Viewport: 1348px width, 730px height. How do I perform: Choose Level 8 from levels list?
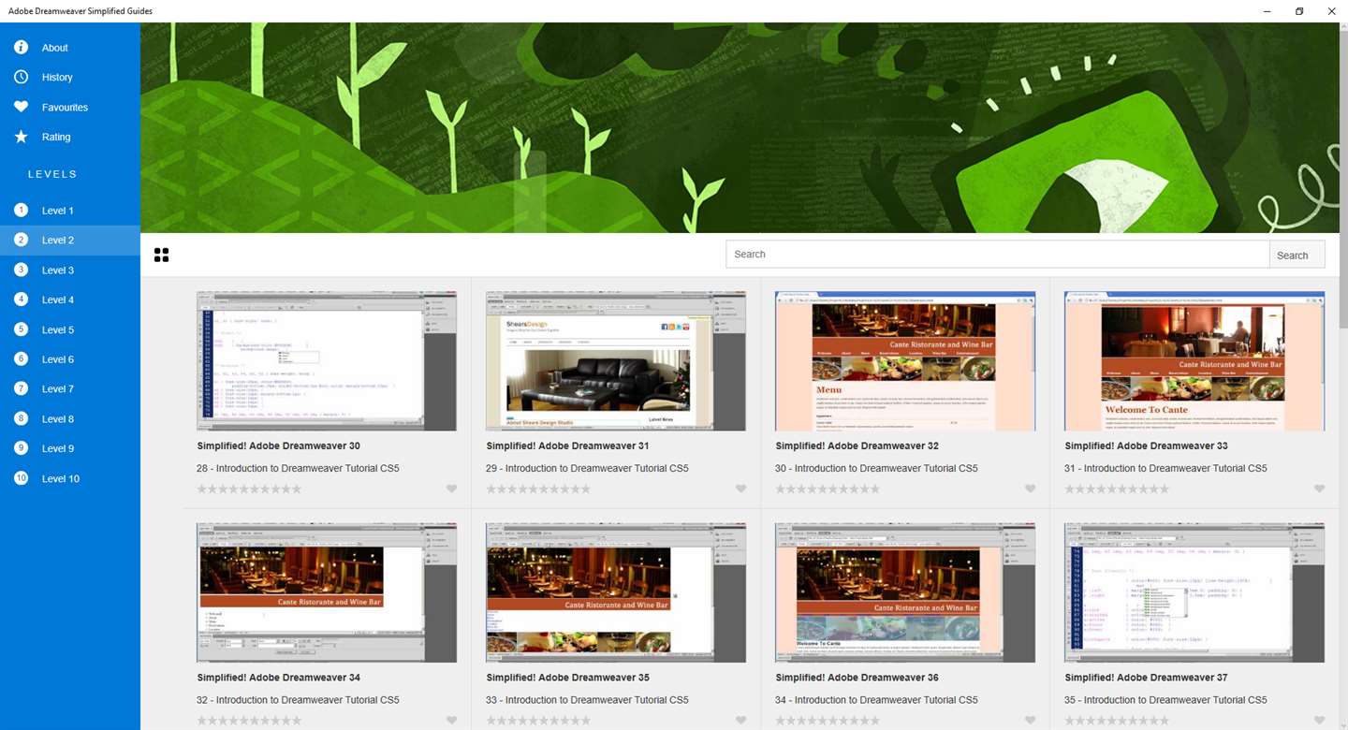coord(70,418)
